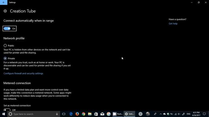Viewport: 209px width, 117px height.
Task: Open the Action Center notifications icon
Action: 204,114
